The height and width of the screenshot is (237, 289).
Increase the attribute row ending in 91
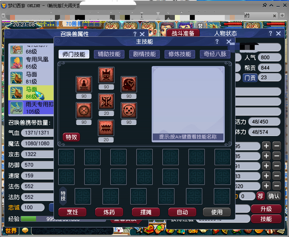[x=266, y=166]
